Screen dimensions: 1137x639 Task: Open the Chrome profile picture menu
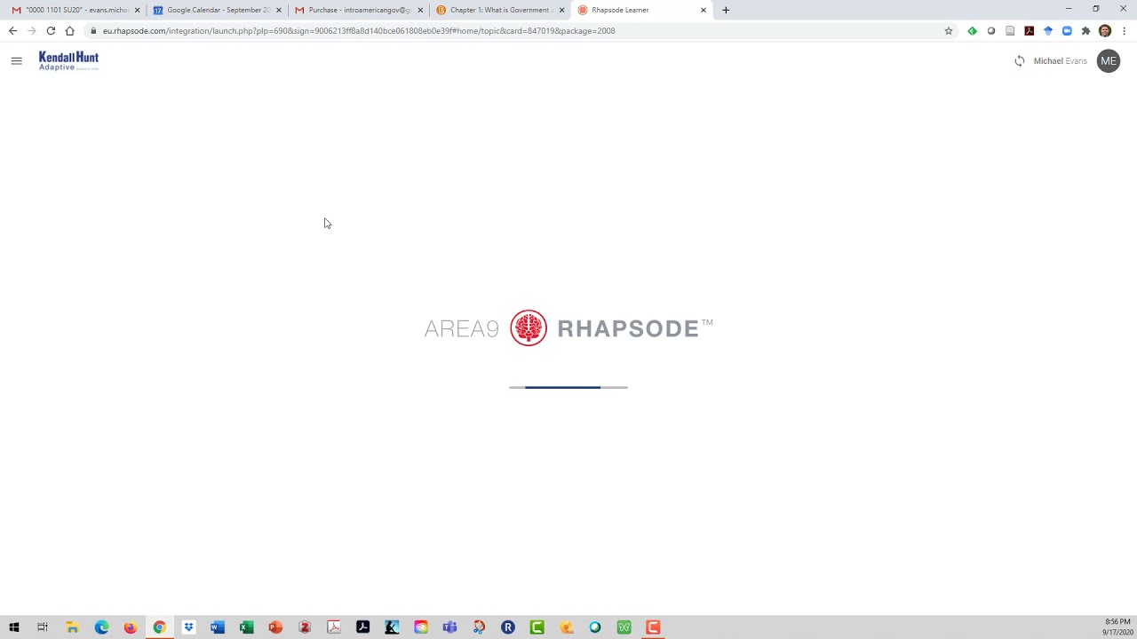[x=1105, y=31]
